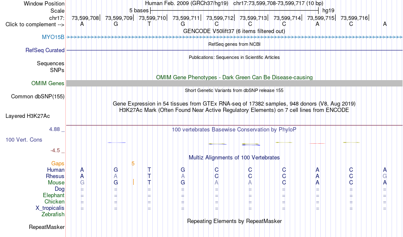Click the hg19 label beside scale bar

328,11
